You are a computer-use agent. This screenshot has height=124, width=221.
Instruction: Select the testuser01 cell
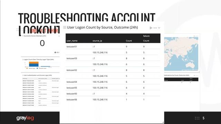point(72,46)
